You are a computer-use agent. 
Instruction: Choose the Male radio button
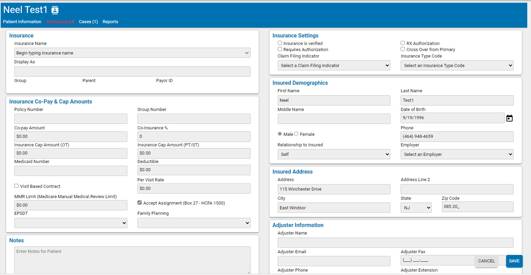click(x=280, y=134)
